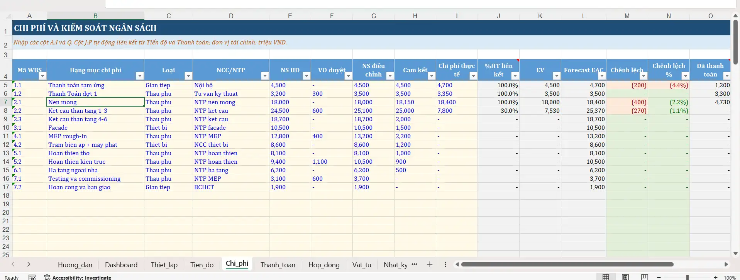Click the zoom slider handle
Screen dimensions: 740x280
pos(687,277)
